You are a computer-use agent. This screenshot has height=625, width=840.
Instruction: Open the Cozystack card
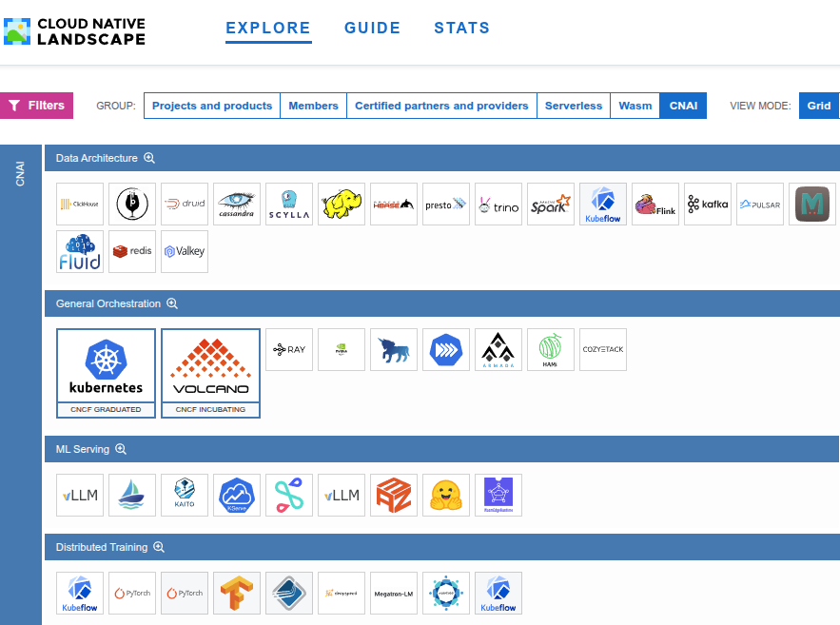[x=603, y=350]
